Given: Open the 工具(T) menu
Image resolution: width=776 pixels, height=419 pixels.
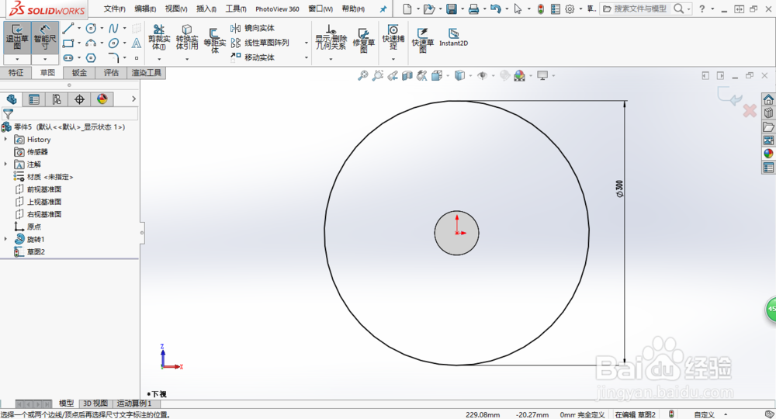Looking at the screenshot, I should pyautogui.click(x=236, y=9).
